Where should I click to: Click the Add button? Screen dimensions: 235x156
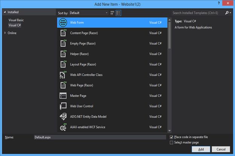point(201,149)
